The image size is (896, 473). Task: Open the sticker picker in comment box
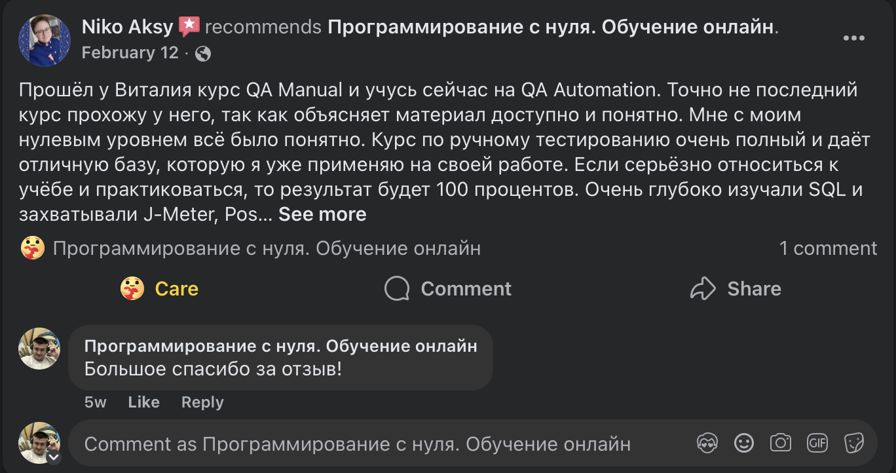pyautogui.click(x=854, y=444)
